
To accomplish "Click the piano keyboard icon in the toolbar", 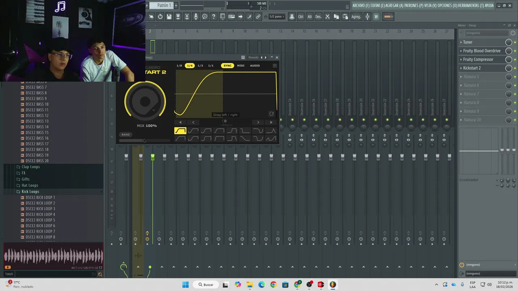I will [x=231, y=17].
